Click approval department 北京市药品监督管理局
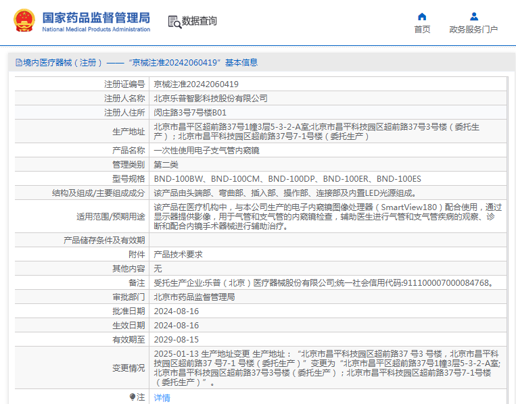Viewport: 516px width, 404px height. coord(194,297)
